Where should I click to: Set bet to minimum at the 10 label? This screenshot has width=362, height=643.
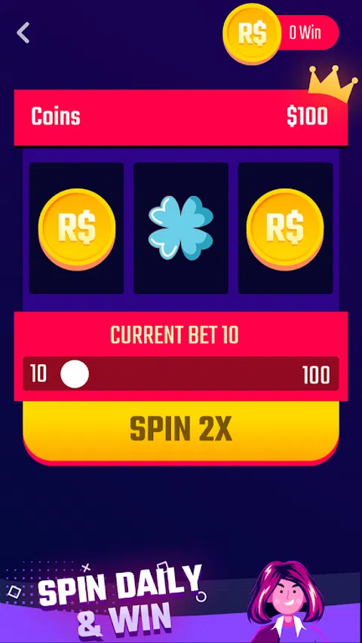click(38, 375)
